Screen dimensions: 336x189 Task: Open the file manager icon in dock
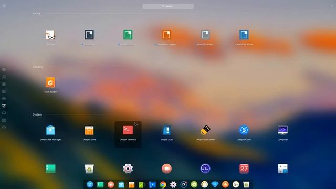click(121, 184)
